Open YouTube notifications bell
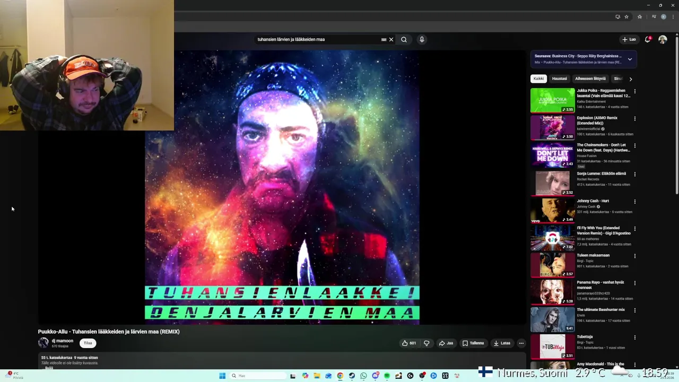Image resolution: width=679 pixels, height=382 pixels. point(648,39)
